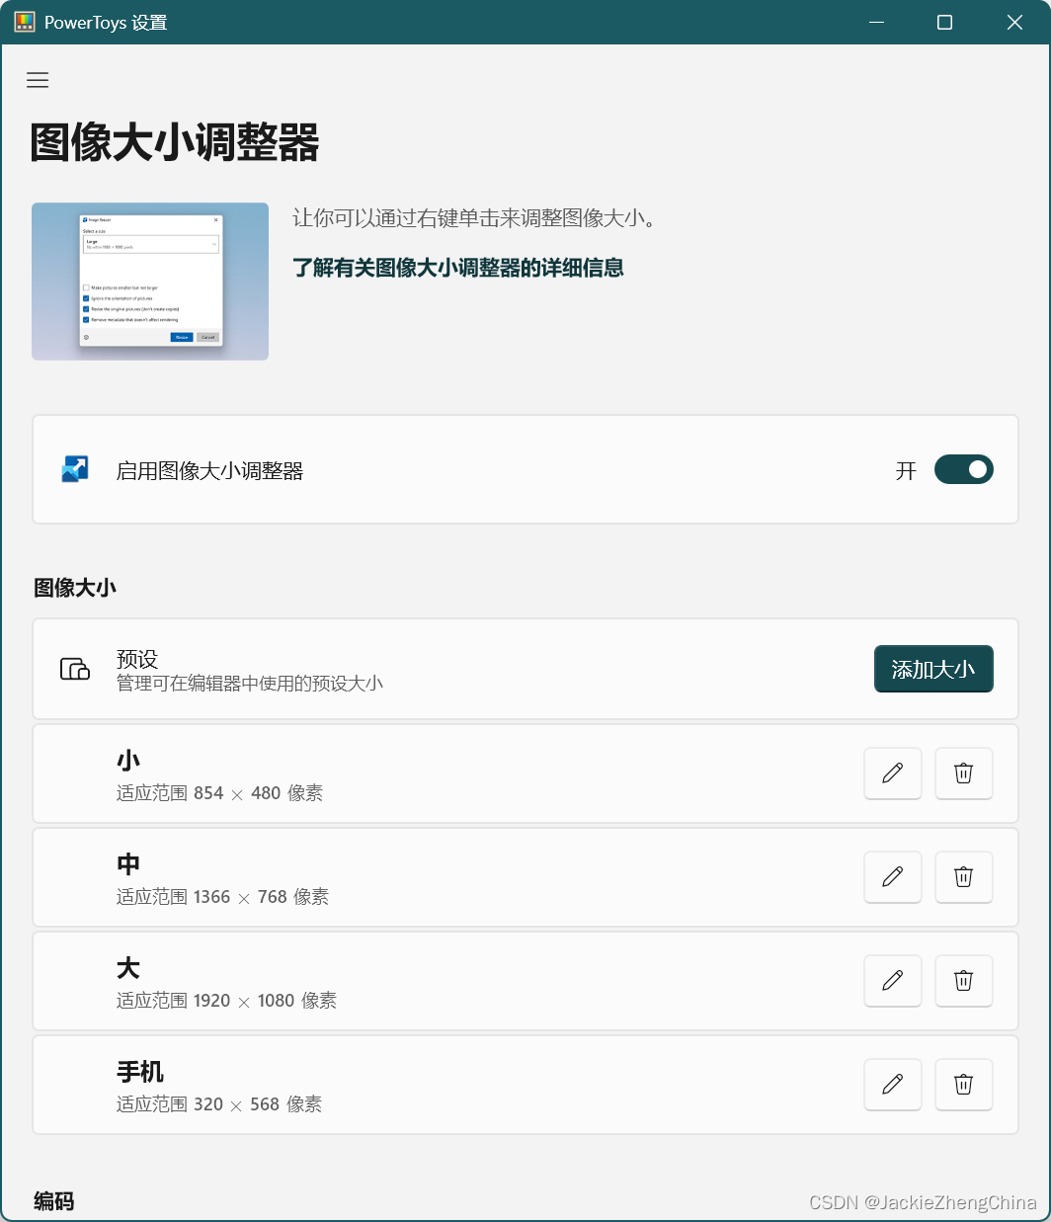Select the 小 preset row title
Screen dimensions: 1051x1222
128,761
